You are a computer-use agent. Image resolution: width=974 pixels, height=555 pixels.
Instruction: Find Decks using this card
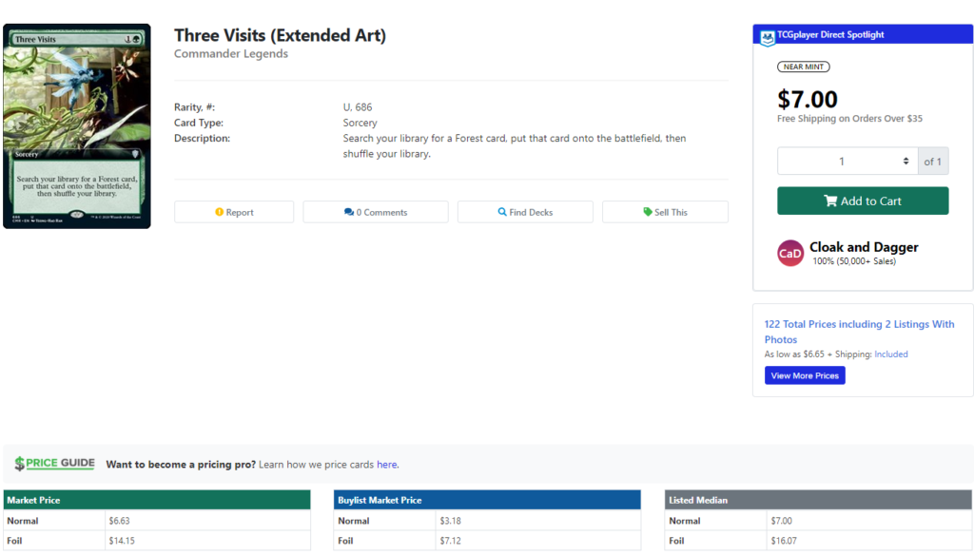tap(525, 212)
